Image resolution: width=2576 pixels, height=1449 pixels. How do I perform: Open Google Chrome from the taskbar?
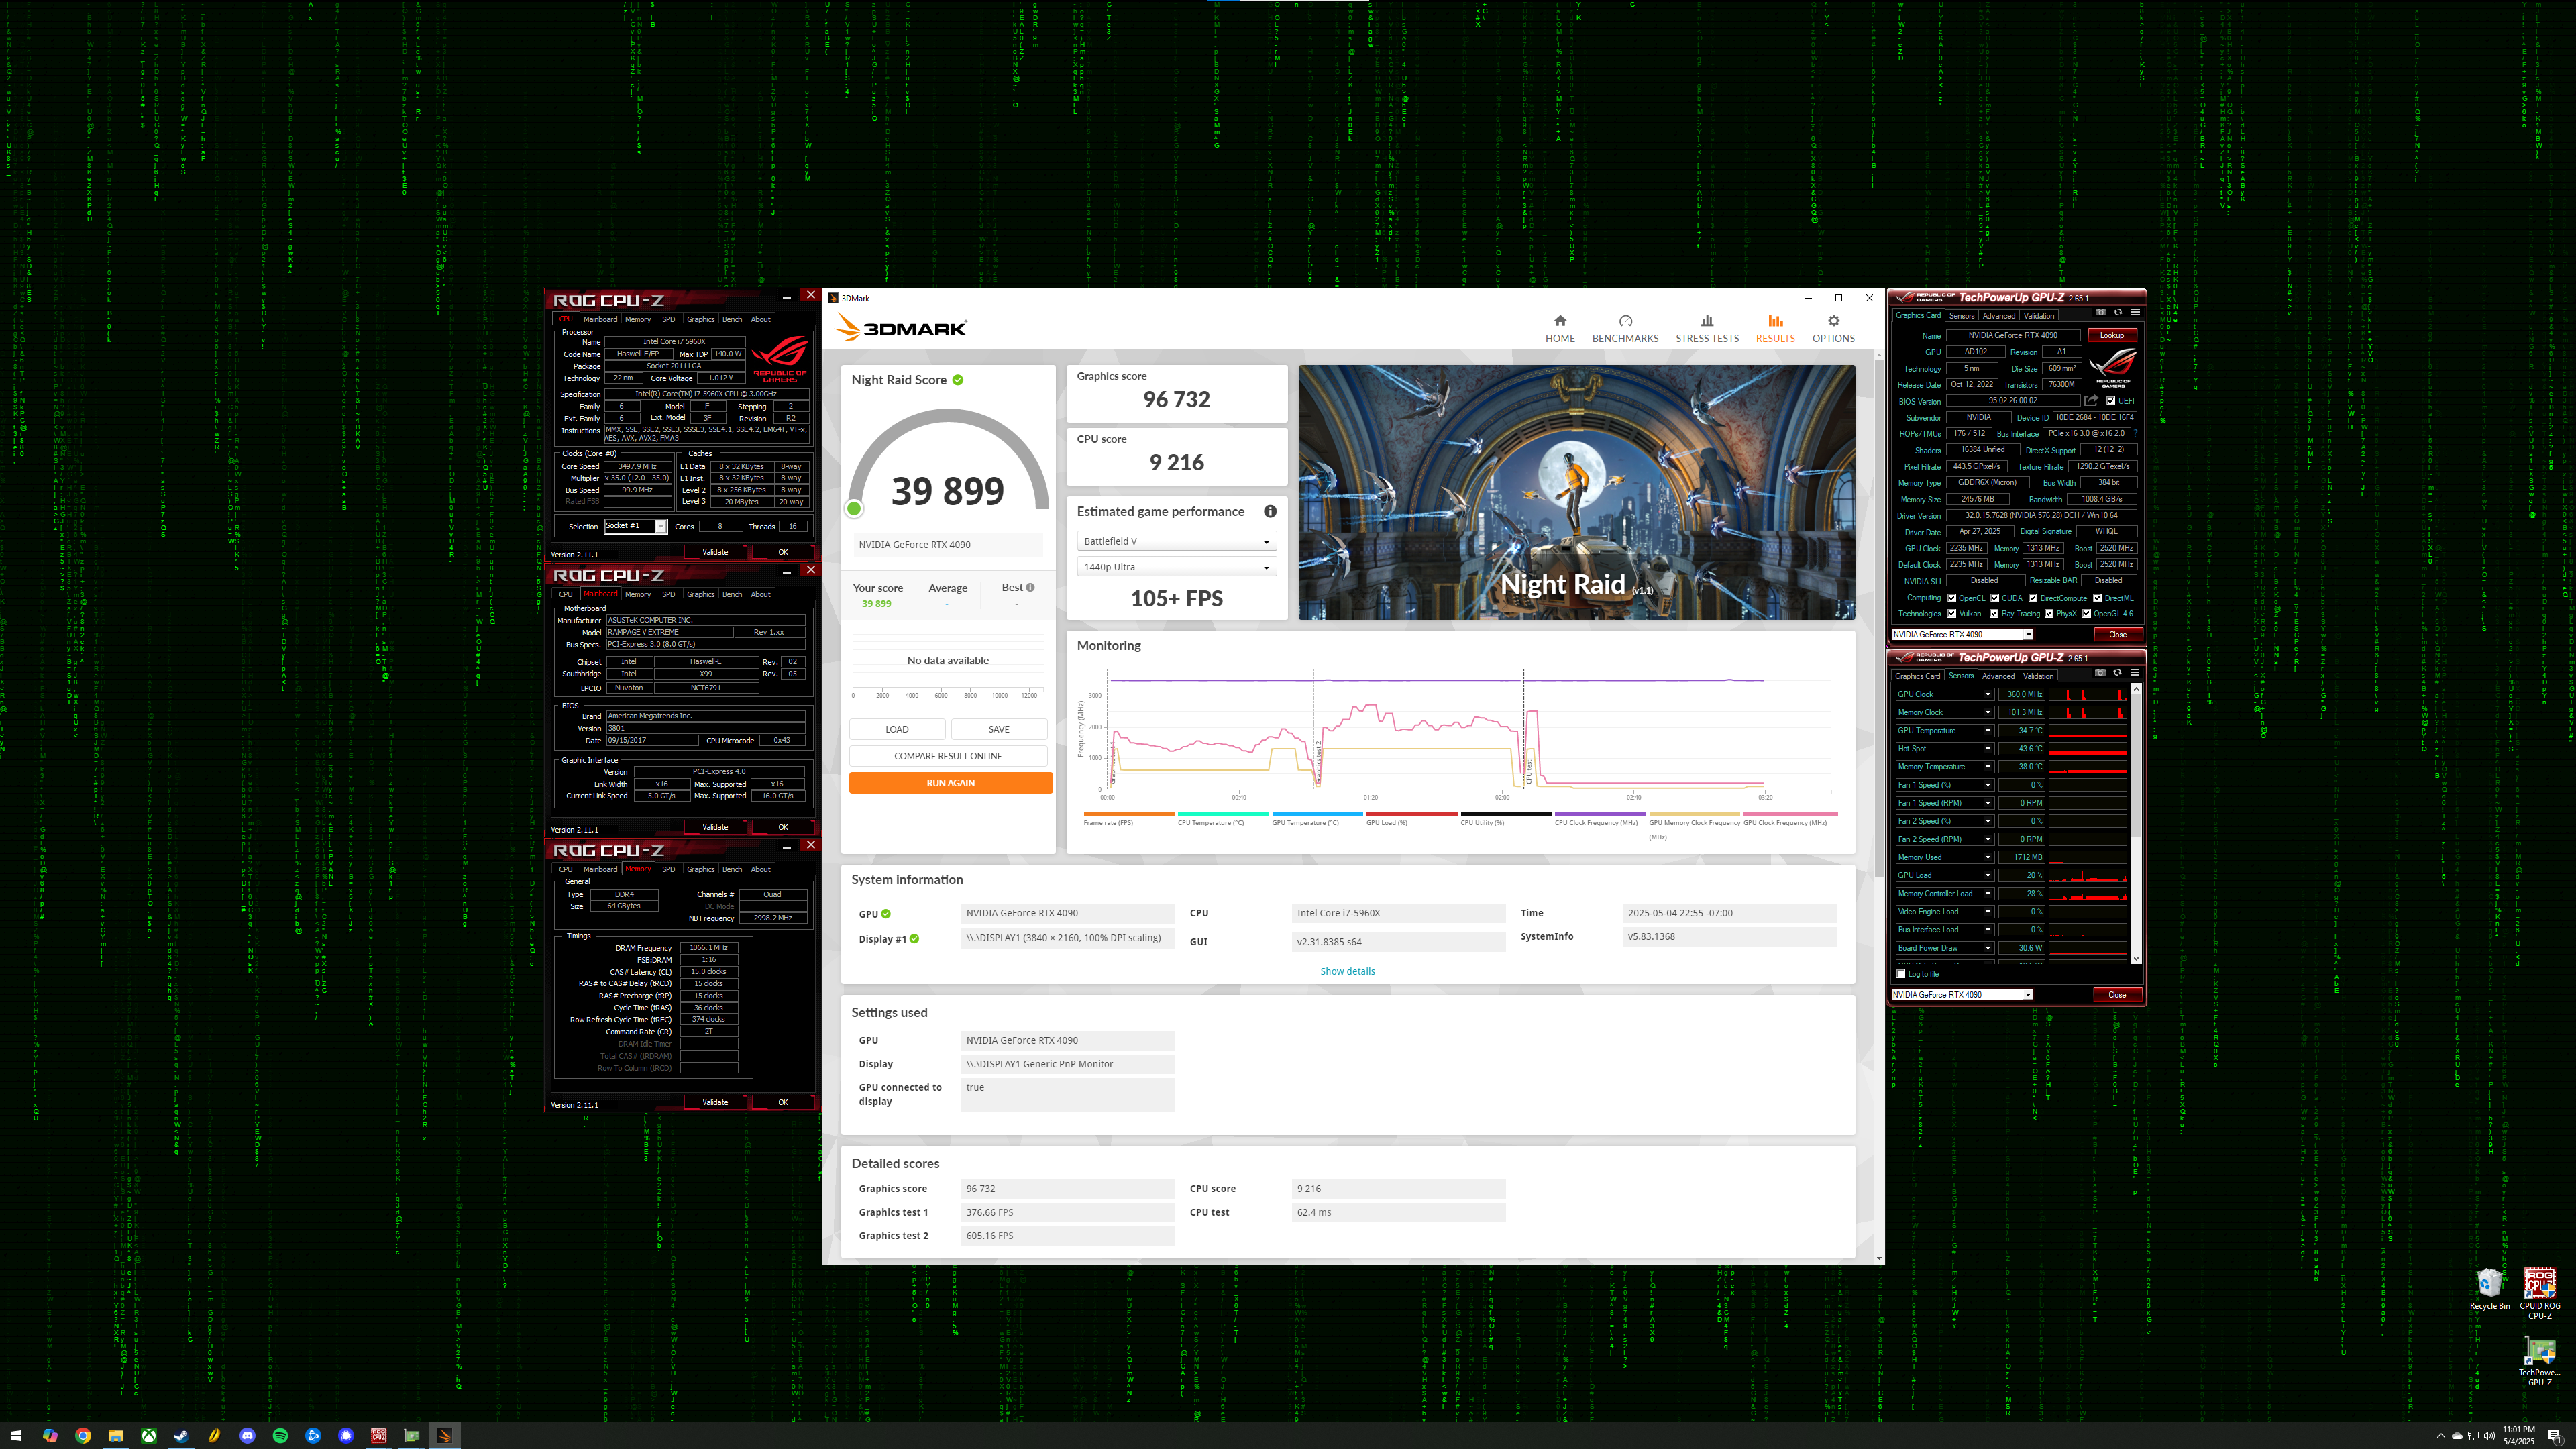click(x=83, y=1435)
